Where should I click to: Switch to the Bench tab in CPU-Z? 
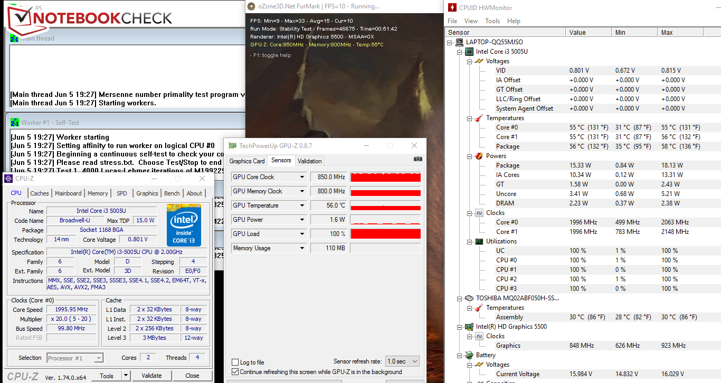click(x=172, y=193)
